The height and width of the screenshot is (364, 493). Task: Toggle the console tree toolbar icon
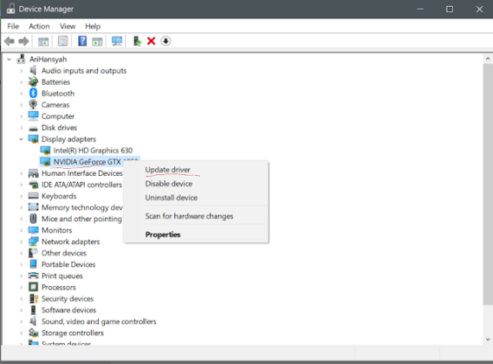tap(43, 42)
